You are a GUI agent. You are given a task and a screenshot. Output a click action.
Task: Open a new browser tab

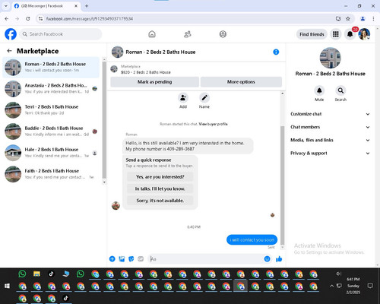(x=87, y=6)
